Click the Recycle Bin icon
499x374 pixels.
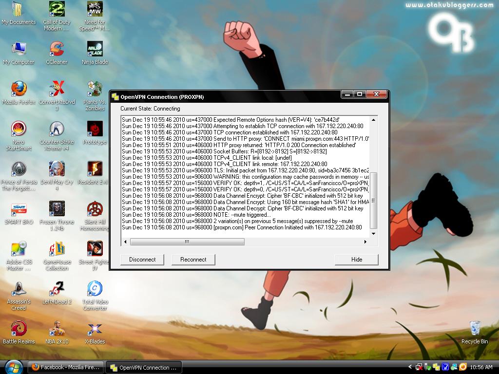[x=475, y=333]
